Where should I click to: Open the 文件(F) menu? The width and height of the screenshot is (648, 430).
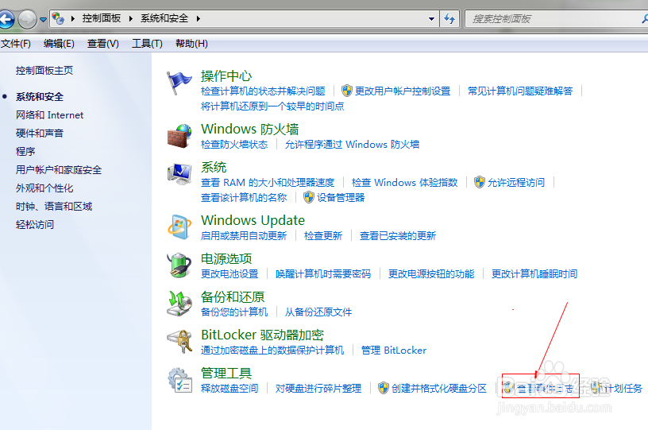pyautogui.click(x=16, y=44)
